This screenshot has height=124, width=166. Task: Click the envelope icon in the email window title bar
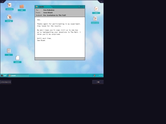point(37,7)
